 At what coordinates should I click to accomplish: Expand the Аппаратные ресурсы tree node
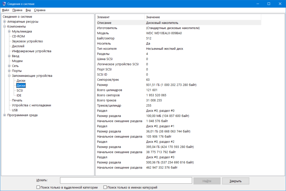[x=5, y=22]
